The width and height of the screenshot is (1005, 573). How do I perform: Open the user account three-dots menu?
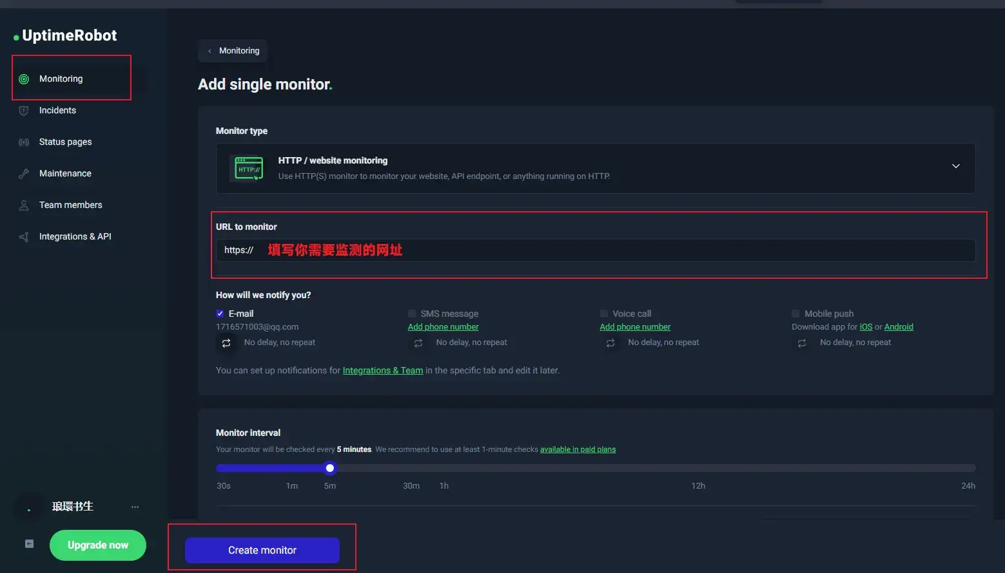[x=135, y=507]
